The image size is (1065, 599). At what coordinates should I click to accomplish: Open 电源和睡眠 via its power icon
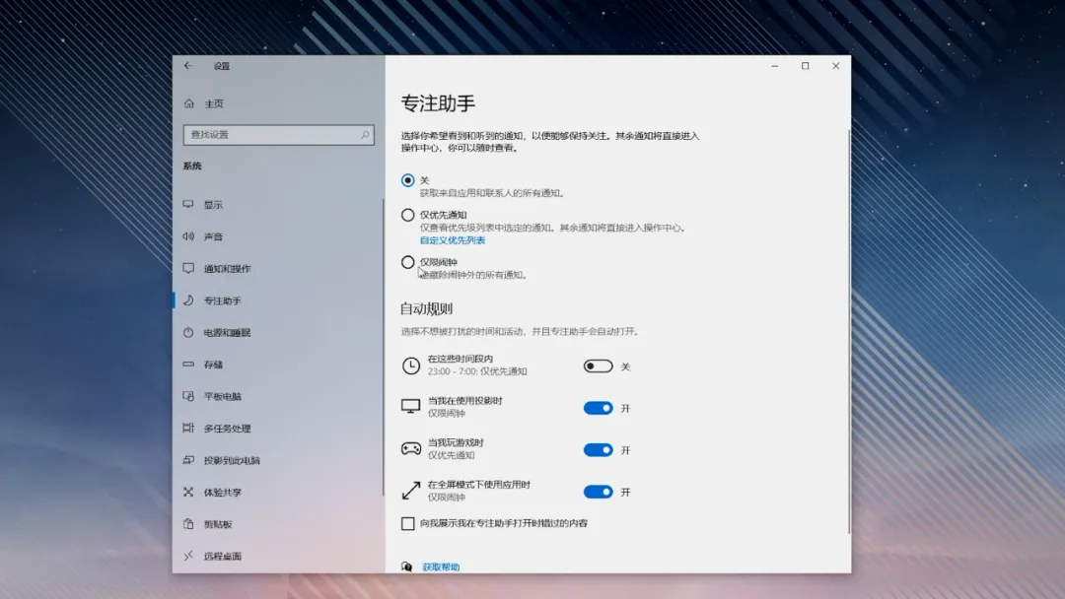(x=188, y=332)
